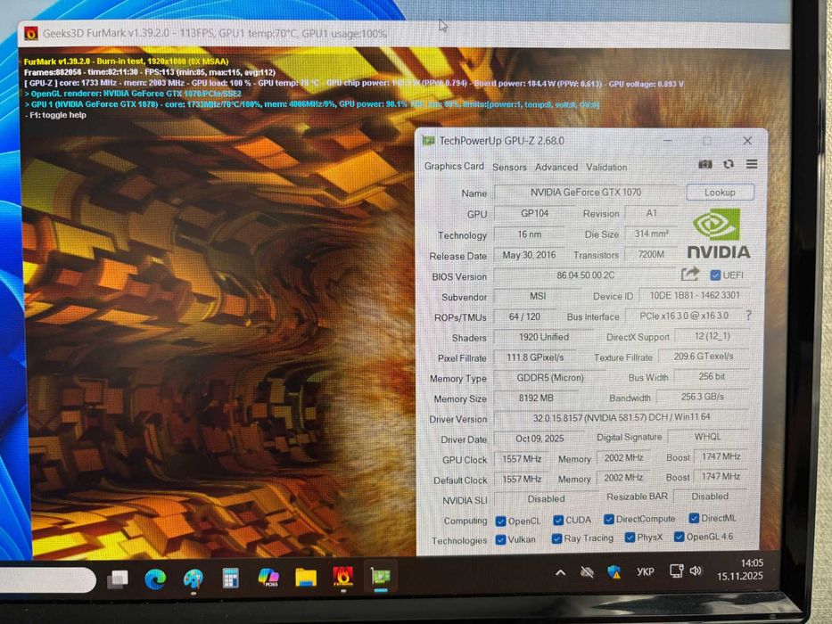
Task: Click the Bus Interface question mark
Action: click(748, 316)
